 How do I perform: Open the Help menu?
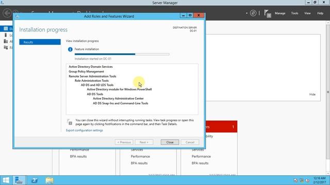(x=320, y=13)
